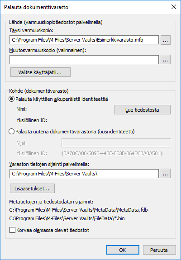181x260 pixels.
Task: Focus the Varaston tietojen sijainti path field
Action: pyautogui.click(x=84, y=174)
